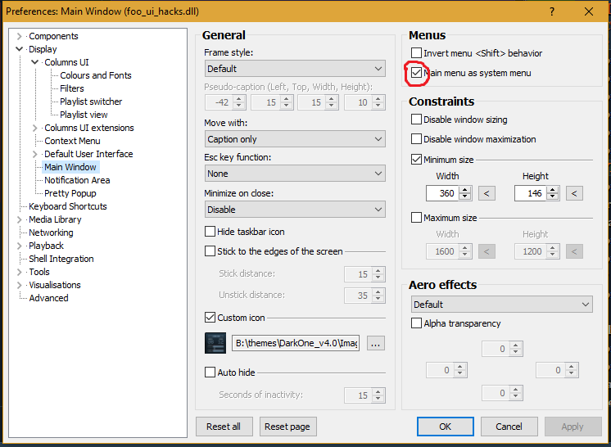This screenshot has width=611, height=447.
Task: Click the arrow button next to minimum Width
Action: [x=487, y=193]
